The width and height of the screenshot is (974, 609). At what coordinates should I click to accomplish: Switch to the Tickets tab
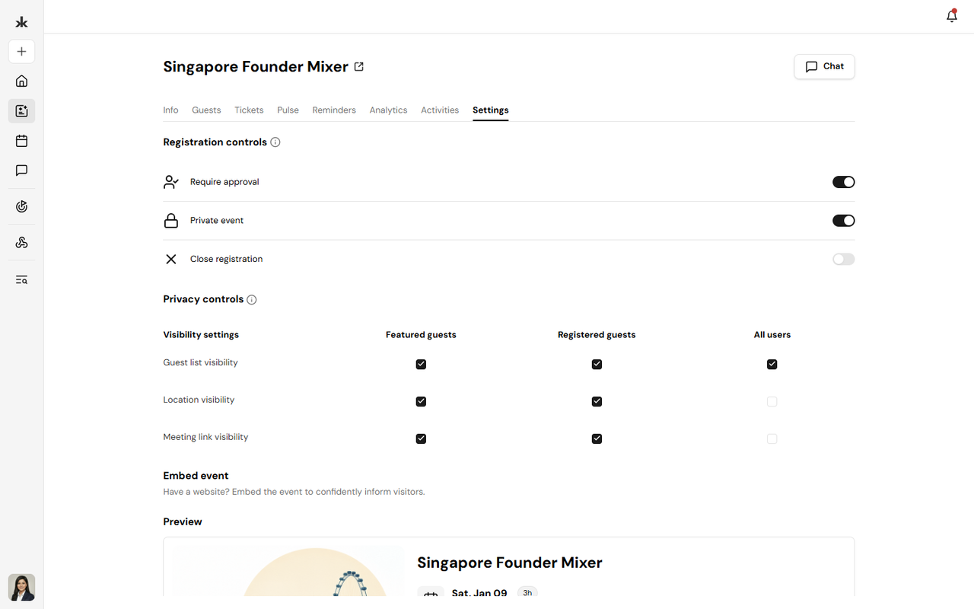(249, 110)
